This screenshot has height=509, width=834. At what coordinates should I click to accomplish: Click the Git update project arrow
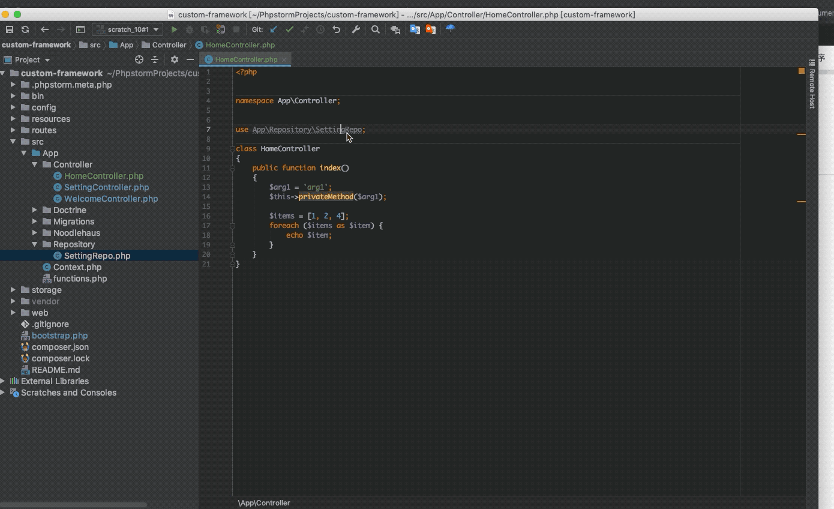coord(274,29)
